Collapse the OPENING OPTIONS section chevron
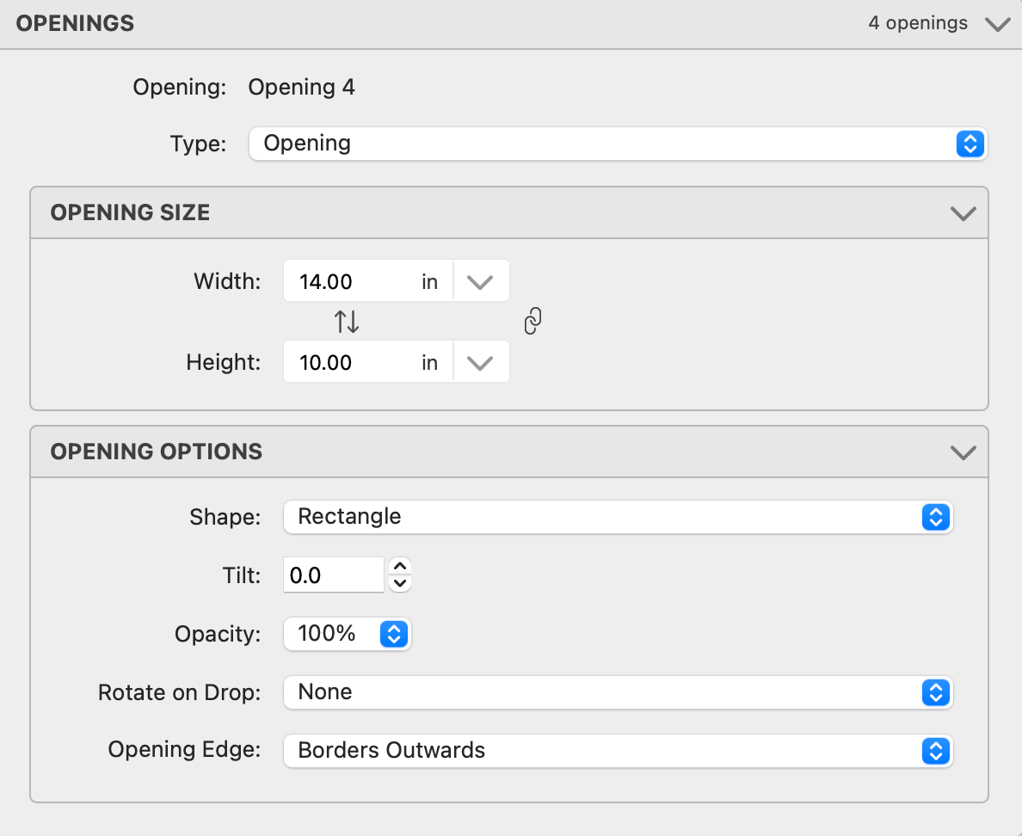Viewport: 1022px width, 836px height. tap(963, 452)
